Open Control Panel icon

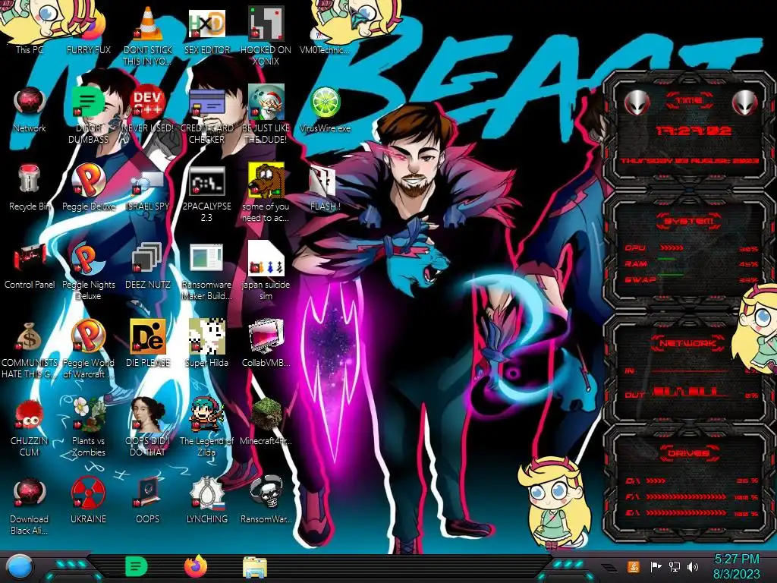[x=30, y=266]
